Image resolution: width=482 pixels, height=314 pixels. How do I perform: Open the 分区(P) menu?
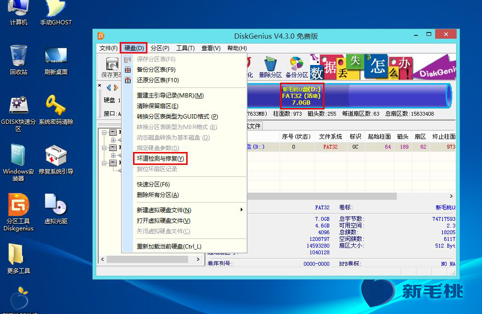pos(160,48)
